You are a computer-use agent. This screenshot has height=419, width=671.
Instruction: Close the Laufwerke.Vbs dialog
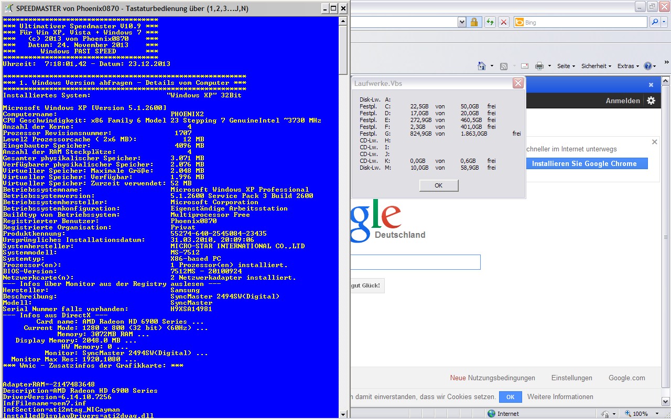518,83
